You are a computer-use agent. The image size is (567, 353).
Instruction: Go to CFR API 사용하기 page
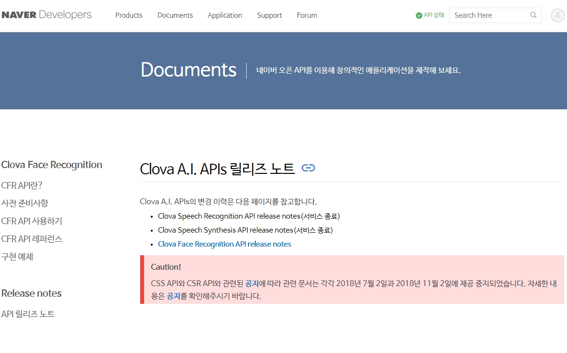32,221
